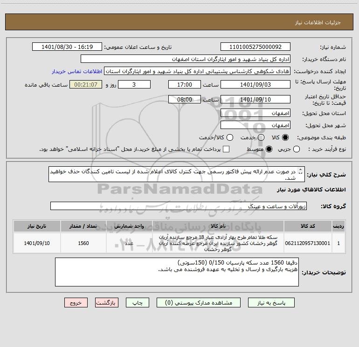Click the remaining time field 00:21:07
The height and width of the screenshot is (347, 359).
click(86, 84)
